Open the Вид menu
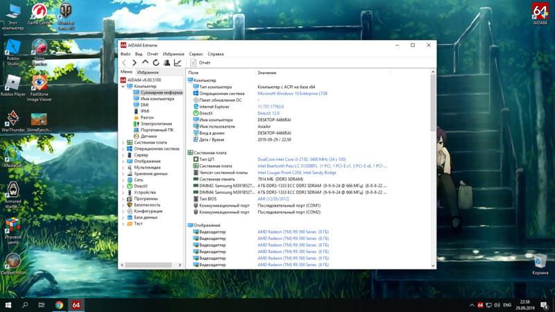 (139, 54)
